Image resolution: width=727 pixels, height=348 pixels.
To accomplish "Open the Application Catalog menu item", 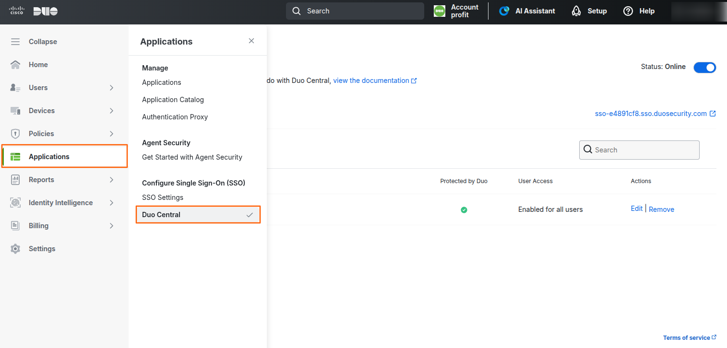I will pos(173,100).
